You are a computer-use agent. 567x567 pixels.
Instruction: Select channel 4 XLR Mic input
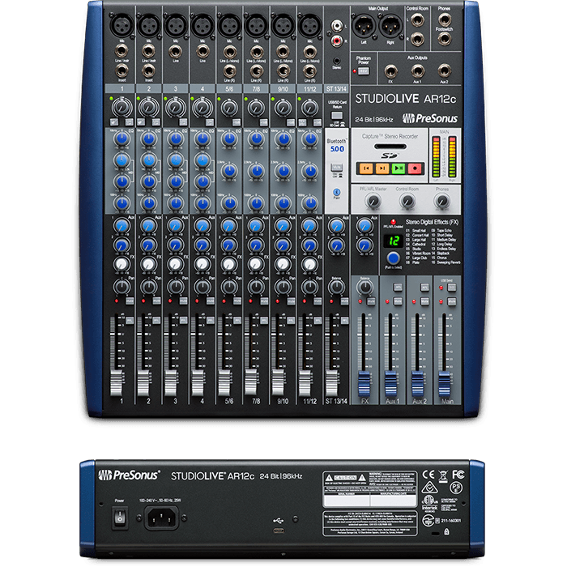click(x=202, y=25)
